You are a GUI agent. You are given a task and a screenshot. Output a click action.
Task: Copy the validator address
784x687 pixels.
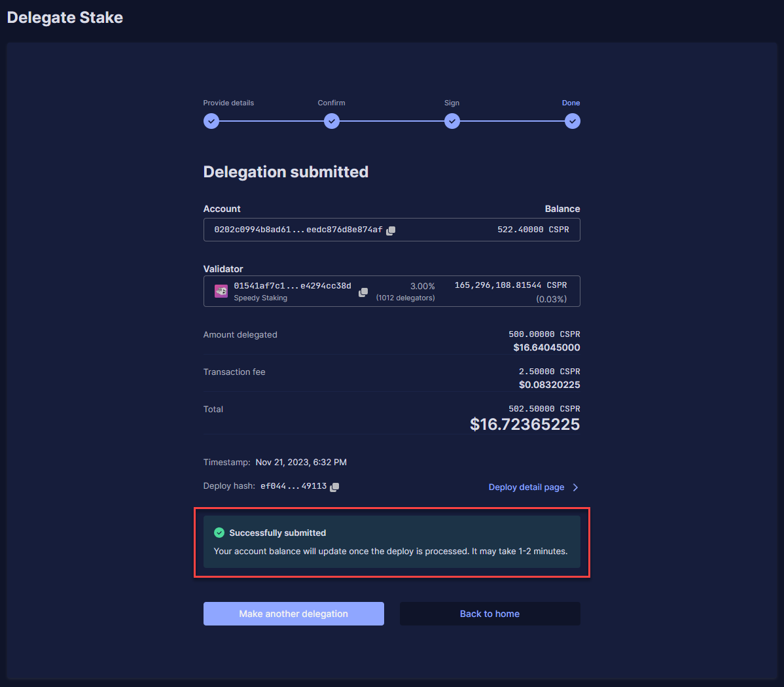coord(363,292)
